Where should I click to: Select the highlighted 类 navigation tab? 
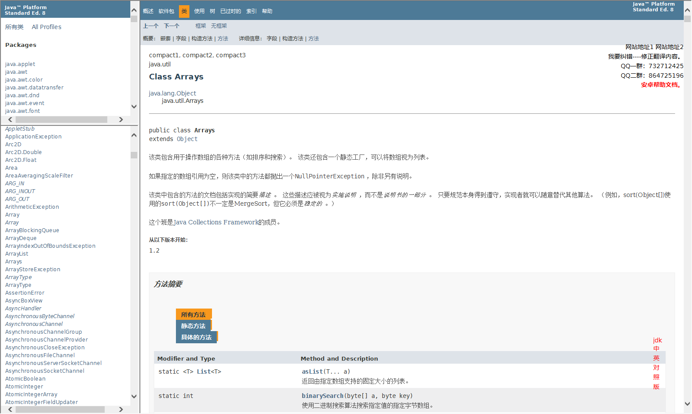(x=184, y=11)
